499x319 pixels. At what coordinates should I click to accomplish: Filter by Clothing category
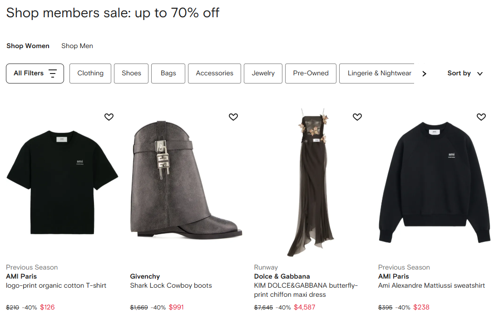(x=90, y=74)
